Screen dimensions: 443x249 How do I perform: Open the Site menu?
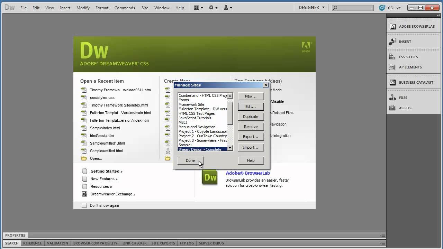point(145,8)
